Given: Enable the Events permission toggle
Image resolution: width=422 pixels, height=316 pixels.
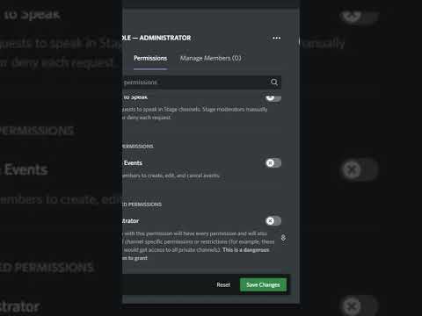Looking at the screenshot, I should coord(273,163).
